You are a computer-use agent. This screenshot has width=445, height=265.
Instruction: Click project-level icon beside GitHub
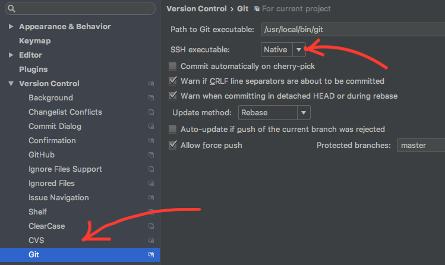(x=151, y=155)
